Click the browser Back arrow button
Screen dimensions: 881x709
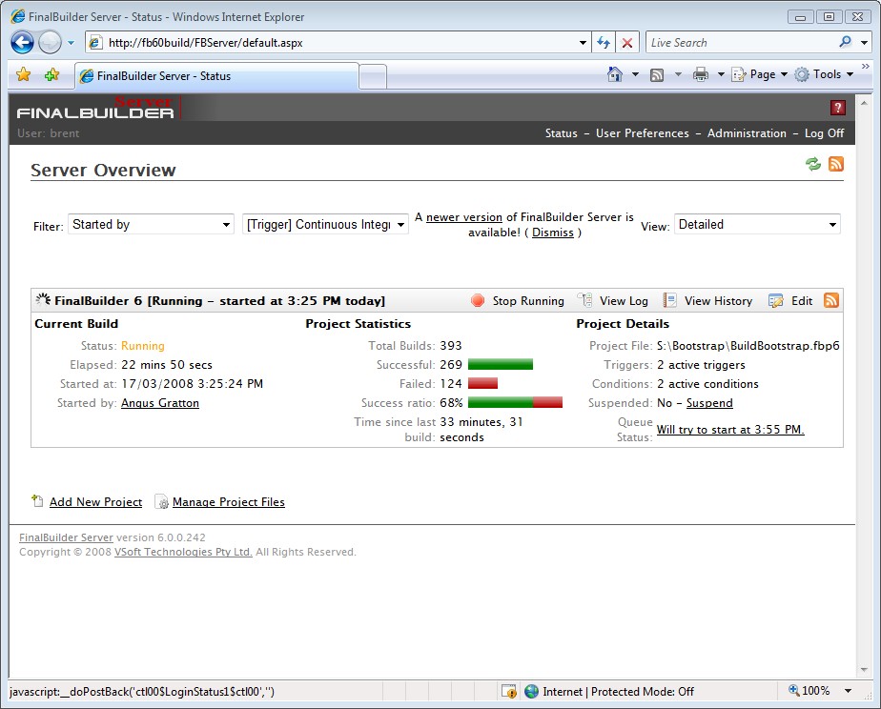(23, 42)
